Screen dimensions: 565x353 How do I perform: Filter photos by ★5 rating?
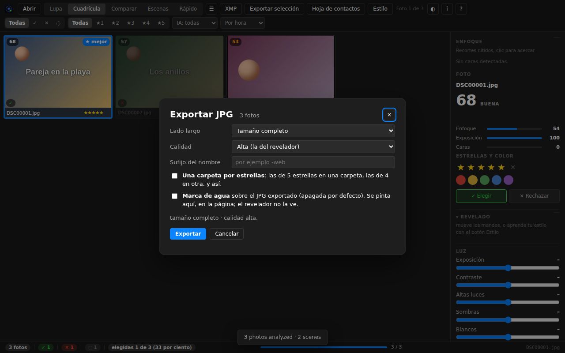tap(161, 23)
